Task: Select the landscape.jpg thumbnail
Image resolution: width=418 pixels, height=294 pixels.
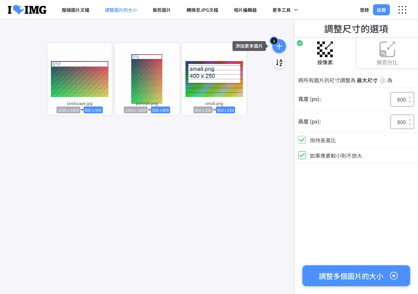Action: tap(80, 79)
